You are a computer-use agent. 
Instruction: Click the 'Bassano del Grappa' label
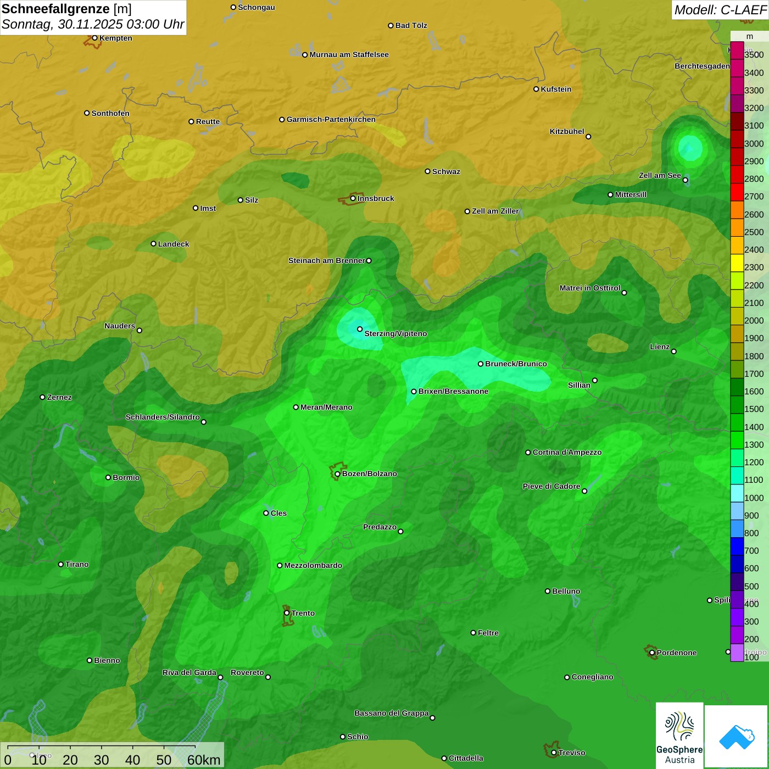point(392,713)
